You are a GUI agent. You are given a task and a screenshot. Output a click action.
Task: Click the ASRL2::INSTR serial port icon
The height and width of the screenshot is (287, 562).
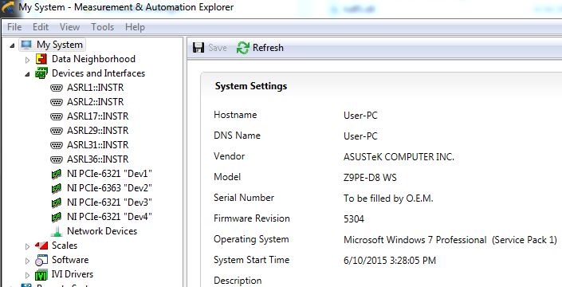57,102
